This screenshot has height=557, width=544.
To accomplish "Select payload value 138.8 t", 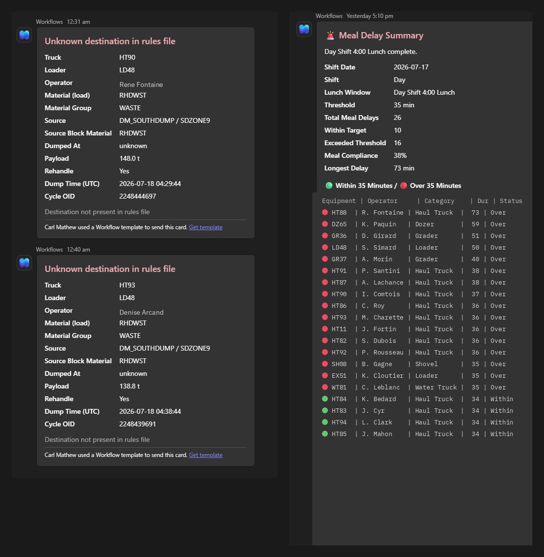I will click(129, 386).
